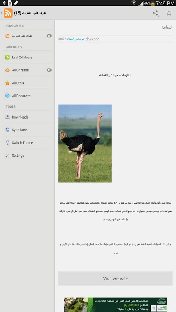The height and width of the screenshot is (312, 176).
Task: Click the orange feed icon in sidebar feed row
Action: click(7, 36)
